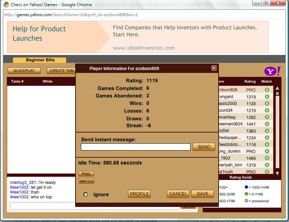This screenshot has height=222, width=289.
Task: Toggle the Ignore checkbox
Action: 86,194
